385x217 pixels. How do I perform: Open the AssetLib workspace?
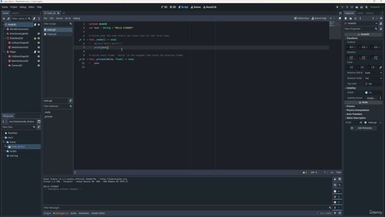[210, 7]
